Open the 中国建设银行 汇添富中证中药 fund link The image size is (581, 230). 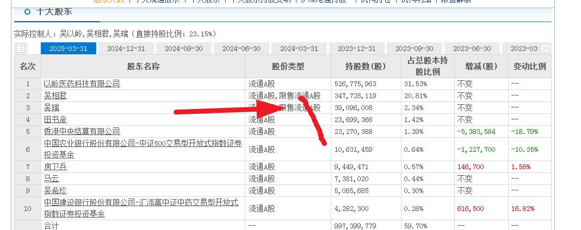(x=141, y=208)
